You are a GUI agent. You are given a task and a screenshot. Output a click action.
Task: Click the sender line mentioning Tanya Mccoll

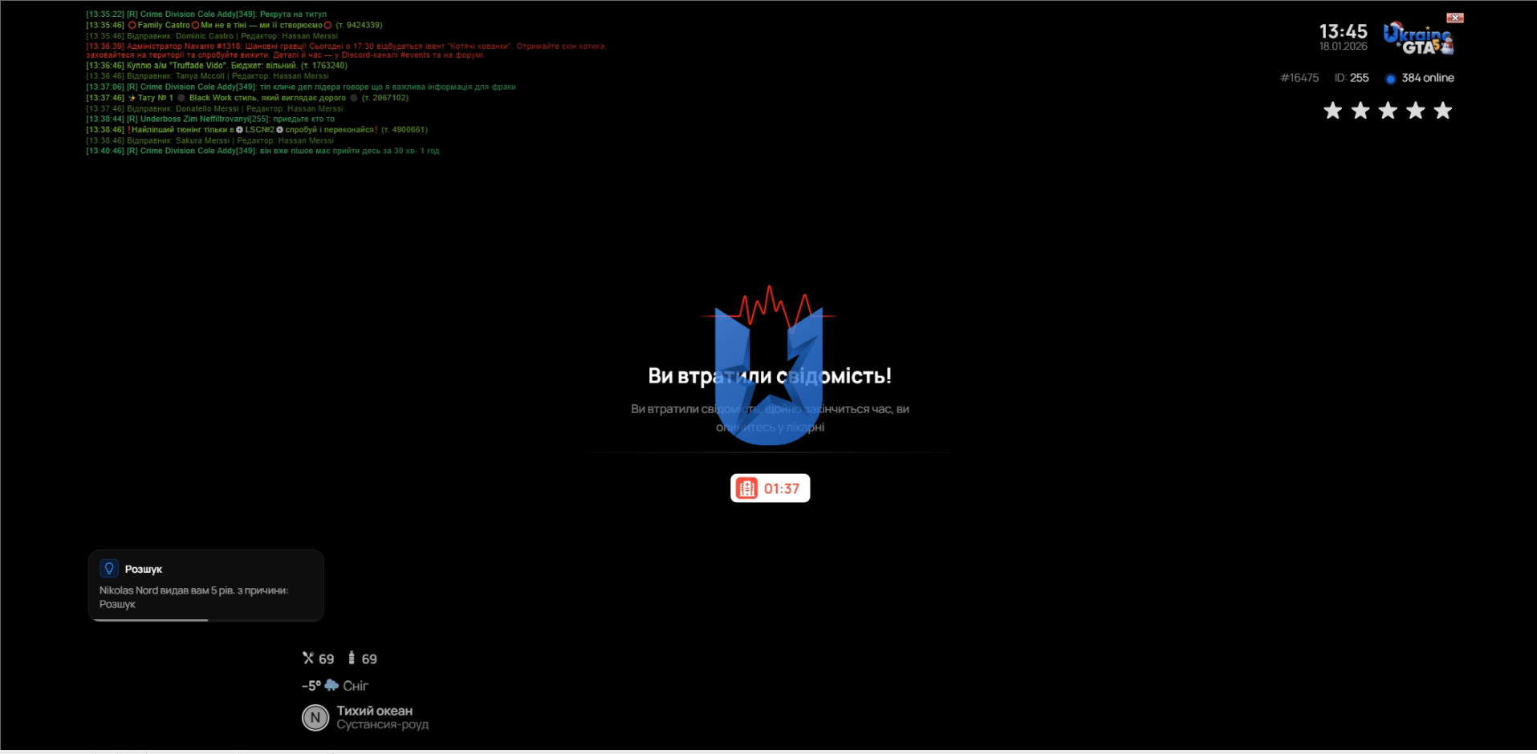click(x=207, y=76)
